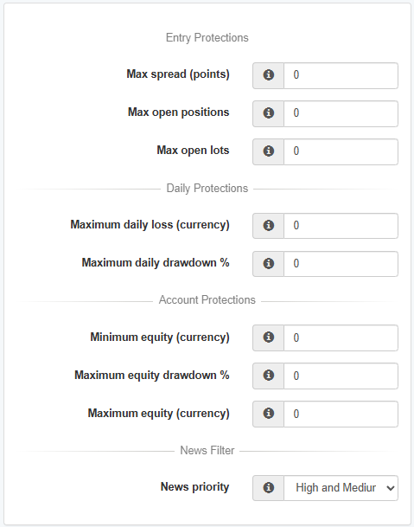This screenshot has height=527, width=414.
Task: Show info for Maximum daily loss (currency)
Action: tap(268, 226)
